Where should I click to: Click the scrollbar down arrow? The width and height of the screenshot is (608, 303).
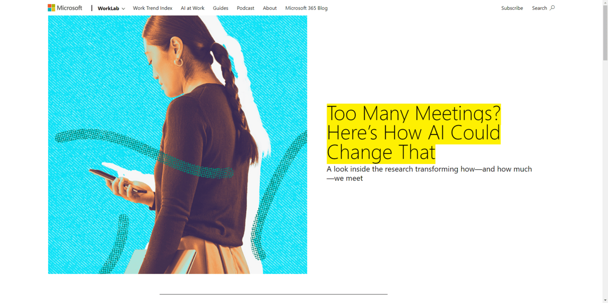point(605,300)
